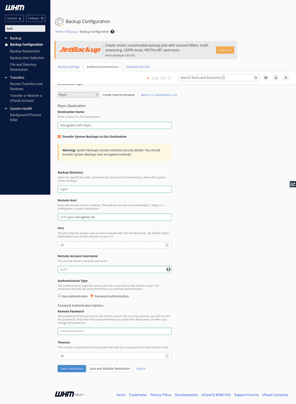Viewport: 296px width, 404px height.
Task: Open the analytics chart icon on right edge
Action: point(292,184)
